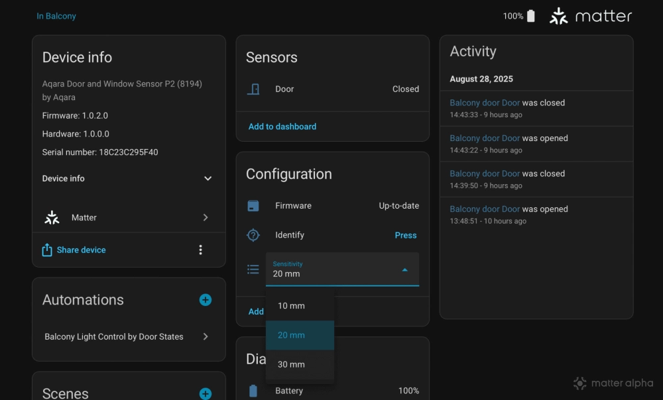Click the In Balcony area link

click(x=56, y=16)
